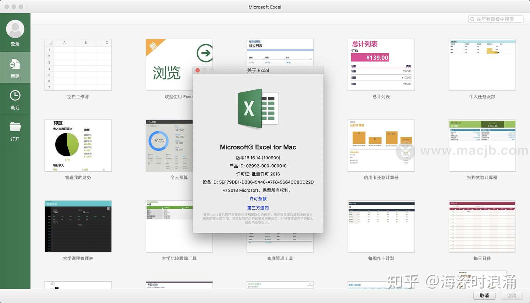Select the 每日日程 template

(x=482, y=227)
